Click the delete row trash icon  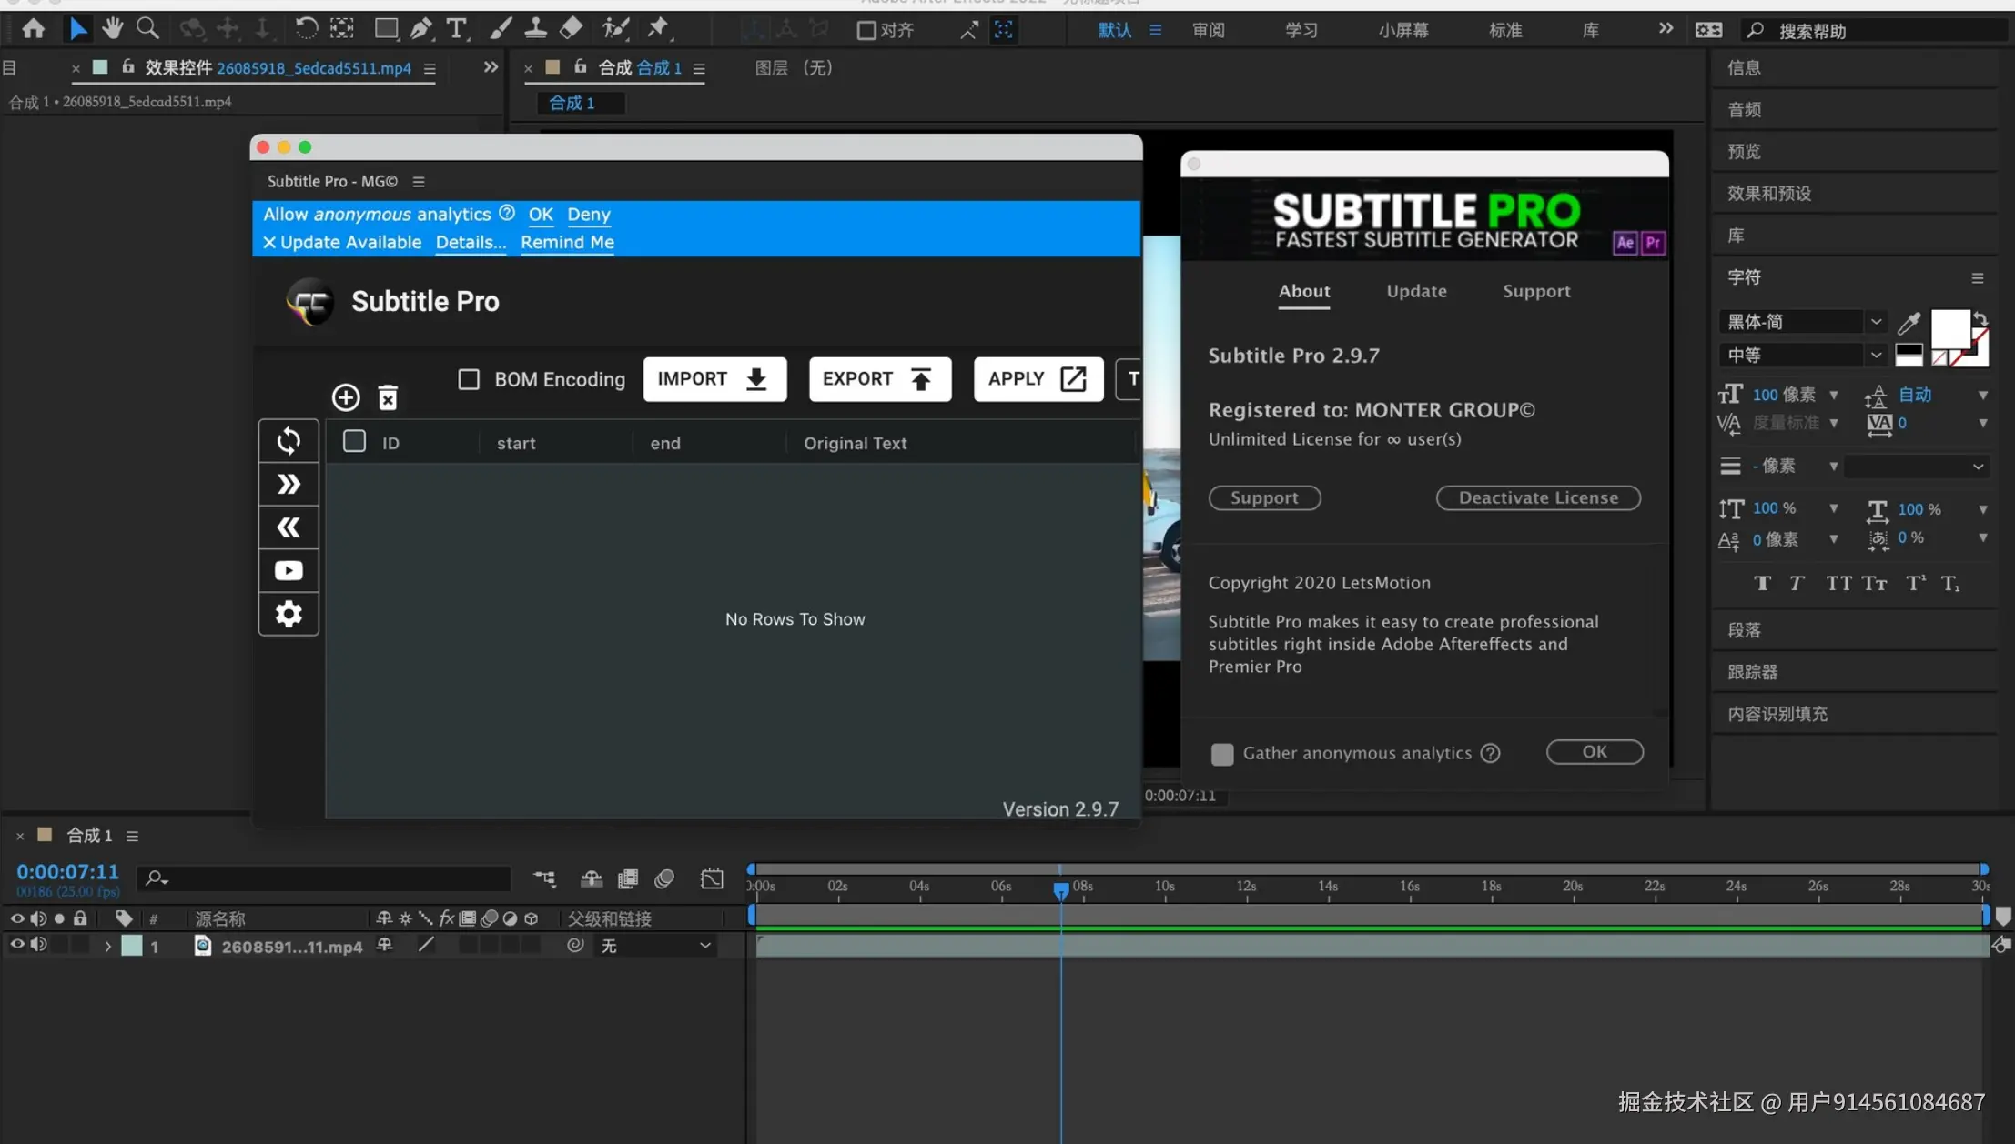[388, 397]
